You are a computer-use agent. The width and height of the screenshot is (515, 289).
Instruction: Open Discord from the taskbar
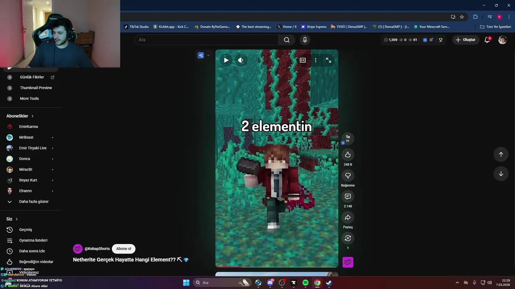tap(270, 283)
